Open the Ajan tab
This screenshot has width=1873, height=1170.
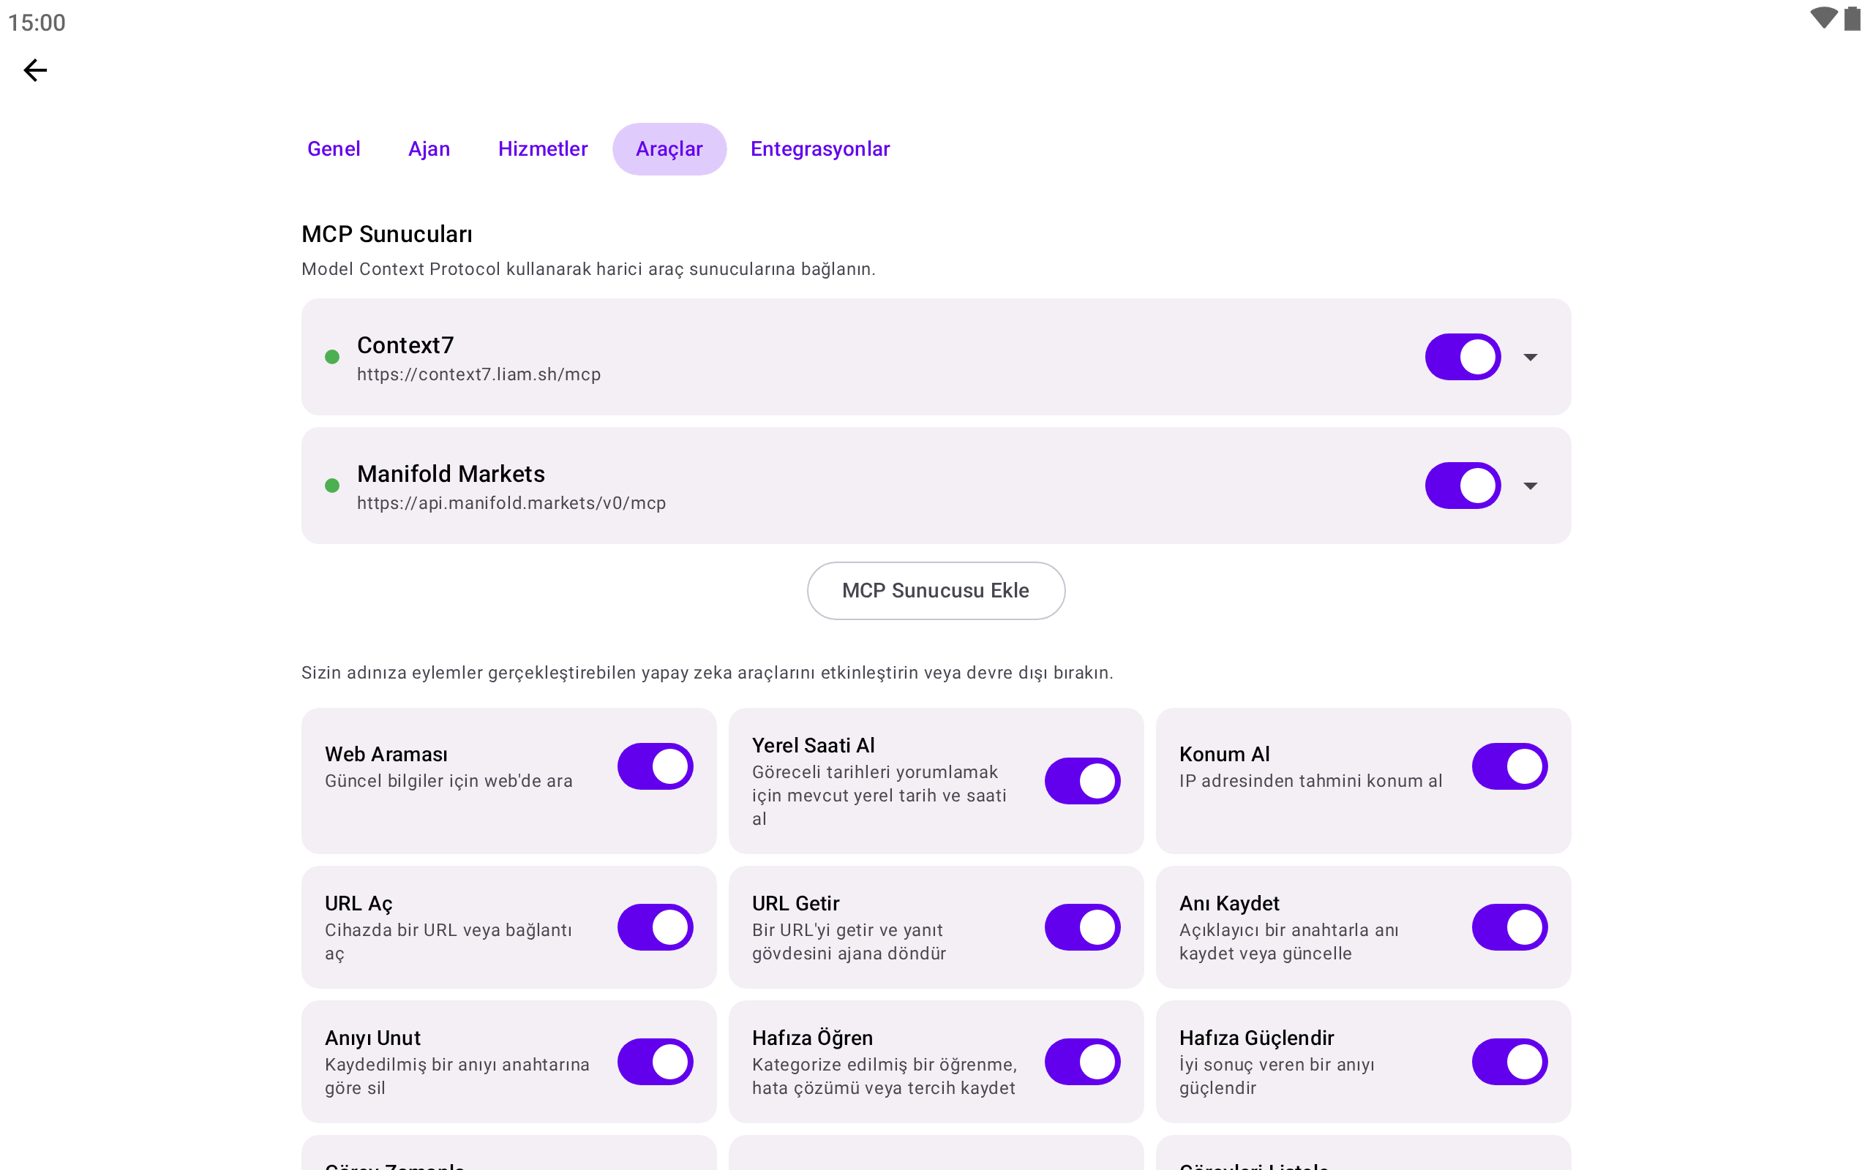[x=429, y=148]
